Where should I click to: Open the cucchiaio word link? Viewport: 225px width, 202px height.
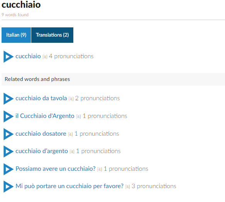coord(28,56)
